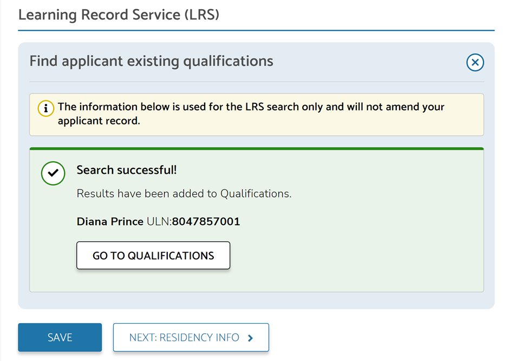509x361 pixels.
Task: Click the Find applicant existing qualifications header
Action: (x=151, y=61)
